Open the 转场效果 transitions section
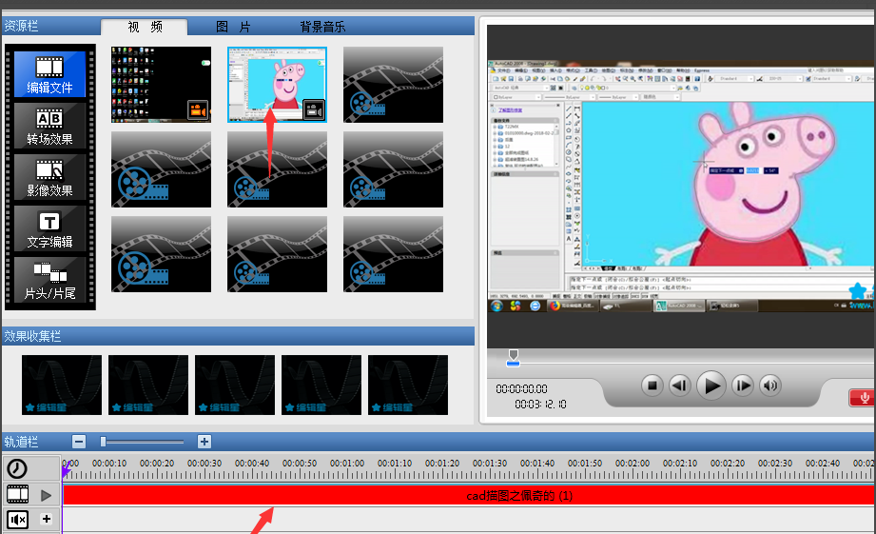The width and height of the screenshot is (876, 534). 49,127
